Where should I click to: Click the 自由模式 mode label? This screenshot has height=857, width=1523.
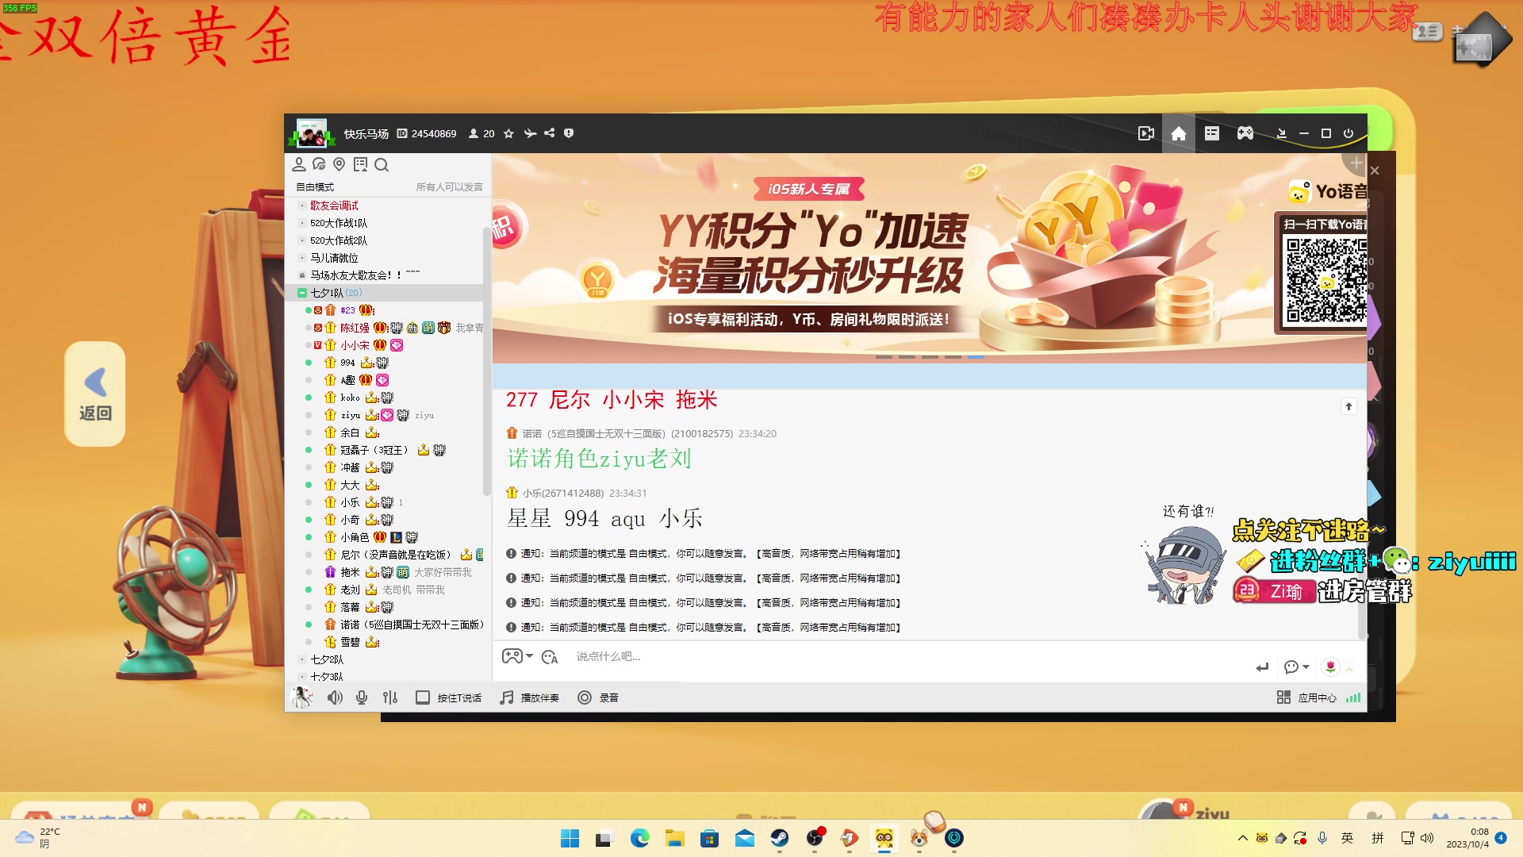tap(315, 187)
